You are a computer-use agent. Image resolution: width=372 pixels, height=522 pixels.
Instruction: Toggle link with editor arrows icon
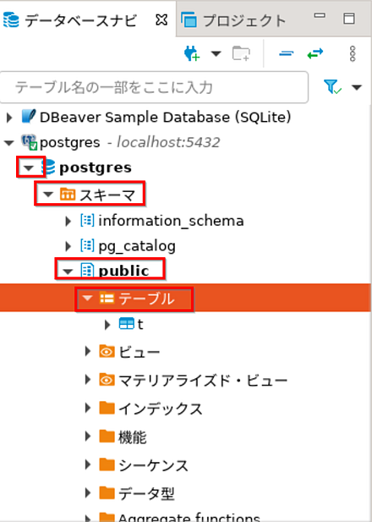[x=315, y=53]
